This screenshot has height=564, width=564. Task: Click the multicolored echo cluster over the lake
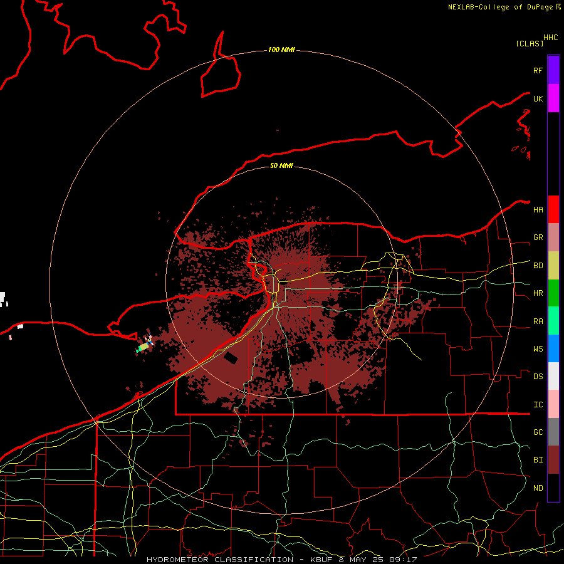coord(145,345)
